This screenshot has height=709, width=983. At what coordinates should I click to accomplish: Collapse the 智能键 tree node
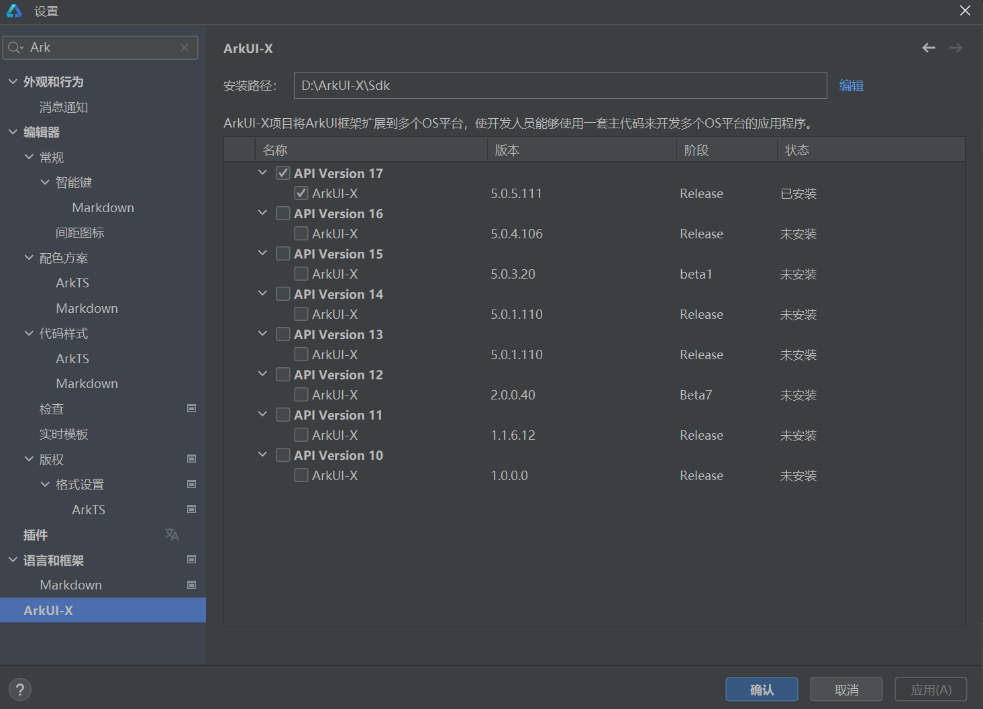point(45,182)
